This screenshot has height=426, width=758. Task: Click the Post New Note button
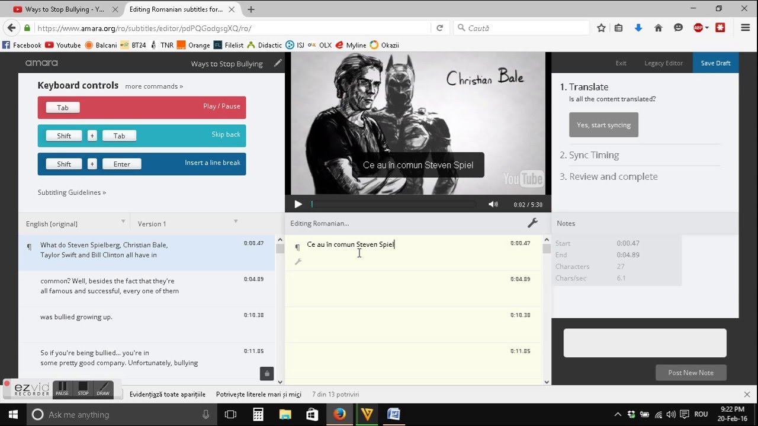point(690,373)
